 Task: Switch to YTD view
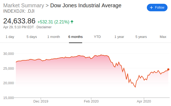click(x=97, y=37)
